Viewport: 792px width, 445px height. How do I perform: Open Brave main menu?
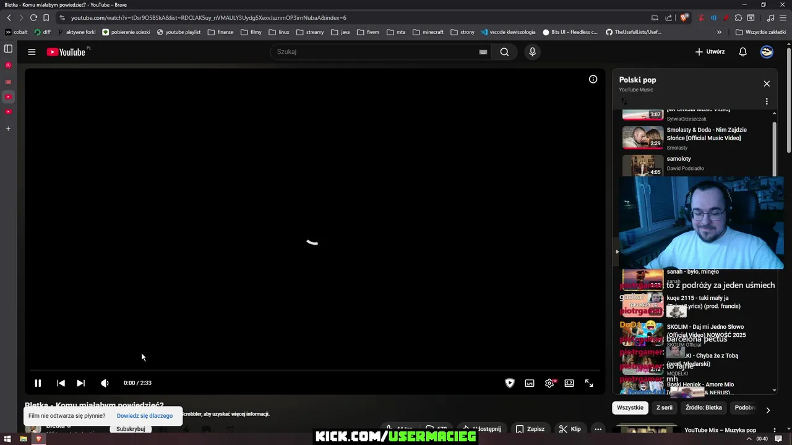click(x=783, y=18)
